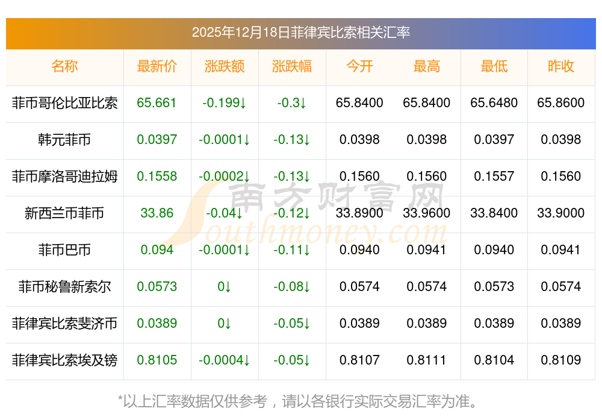The height and width of the screenshot is (420, 602).
Task: Click the row name 菲币哥伦比亚比索
Action: (x=64, y=103)
